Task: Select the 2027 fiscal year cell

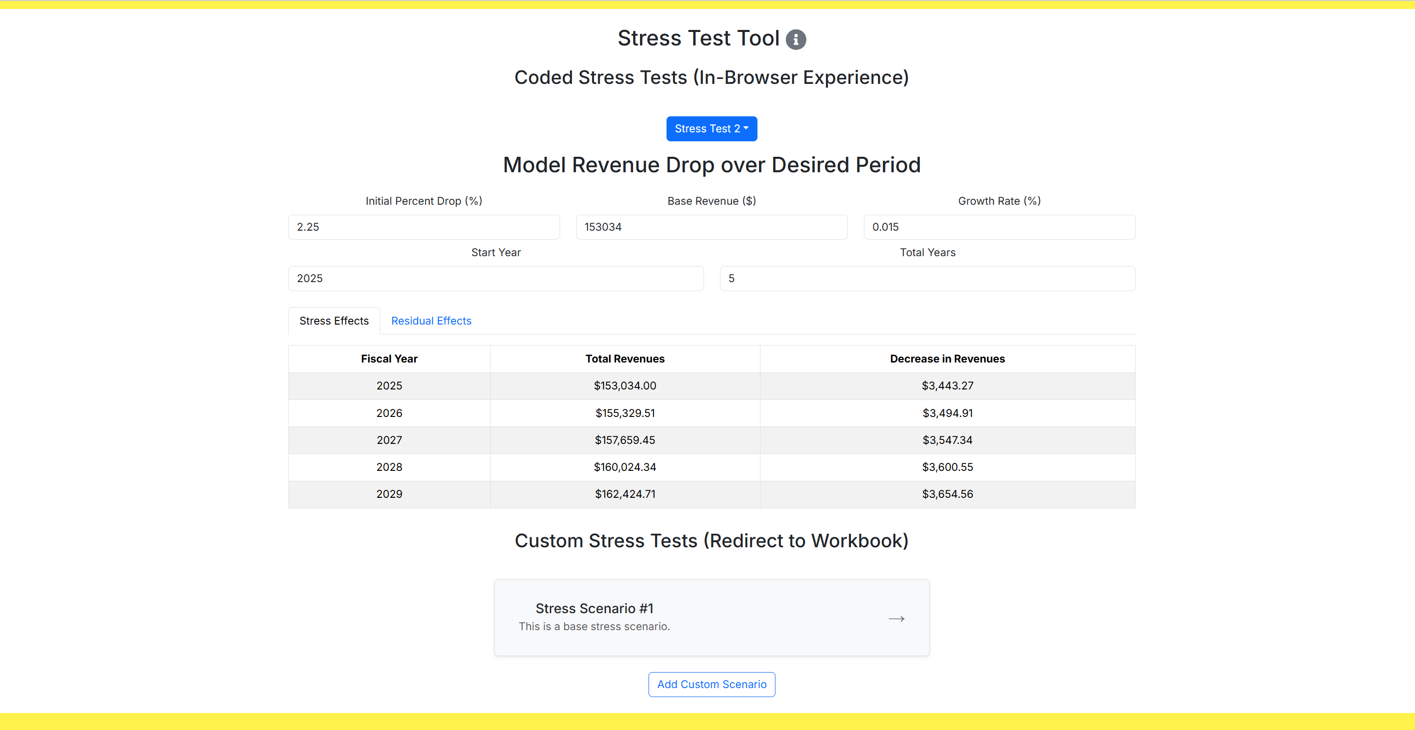Action: click(x=389, y=439)
